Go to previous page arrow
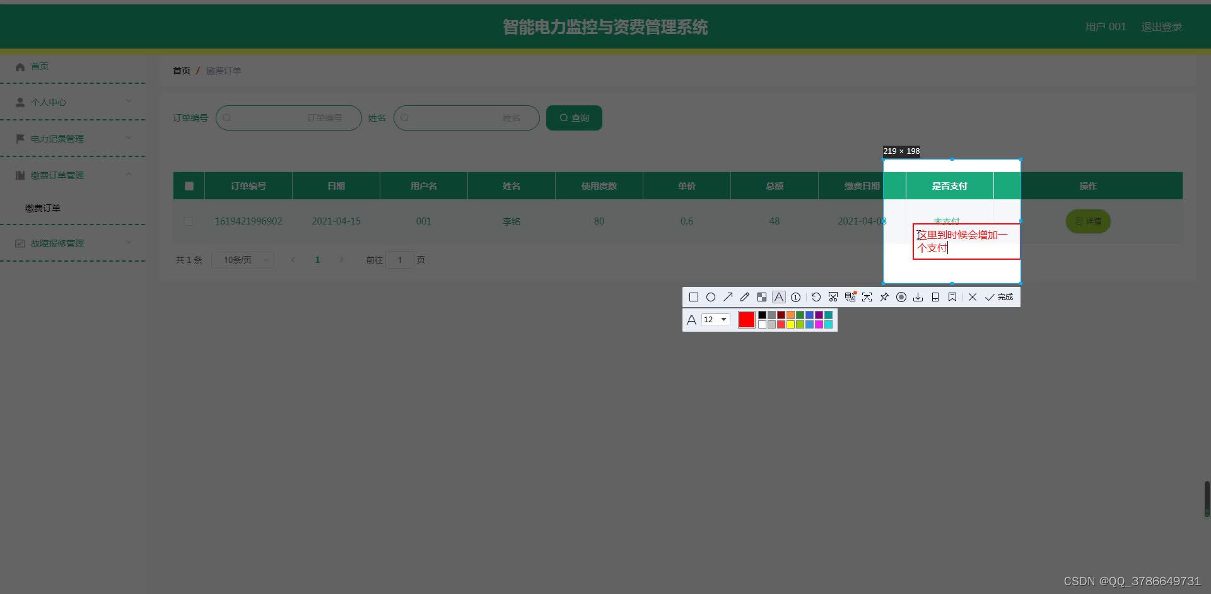The width and height of the screenshot is (1211, 594). [293, 260]
